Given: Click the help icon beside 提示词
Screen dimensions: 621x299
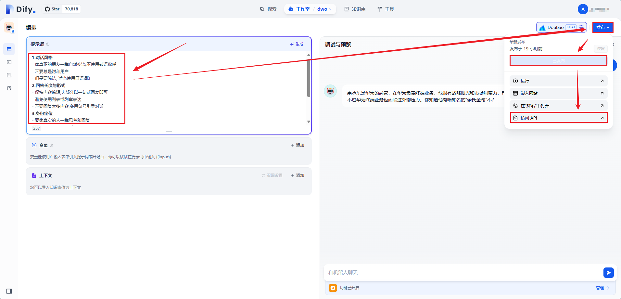Looking at the screenshot, I should 48,44.
